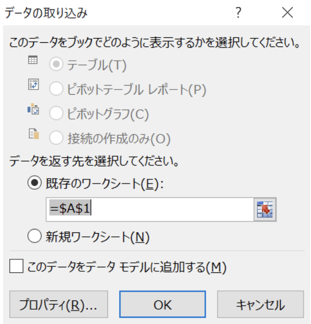Click the PivotTable report icon
The height and width of the screenshot is (324, 311).
(x=33, y=85)
